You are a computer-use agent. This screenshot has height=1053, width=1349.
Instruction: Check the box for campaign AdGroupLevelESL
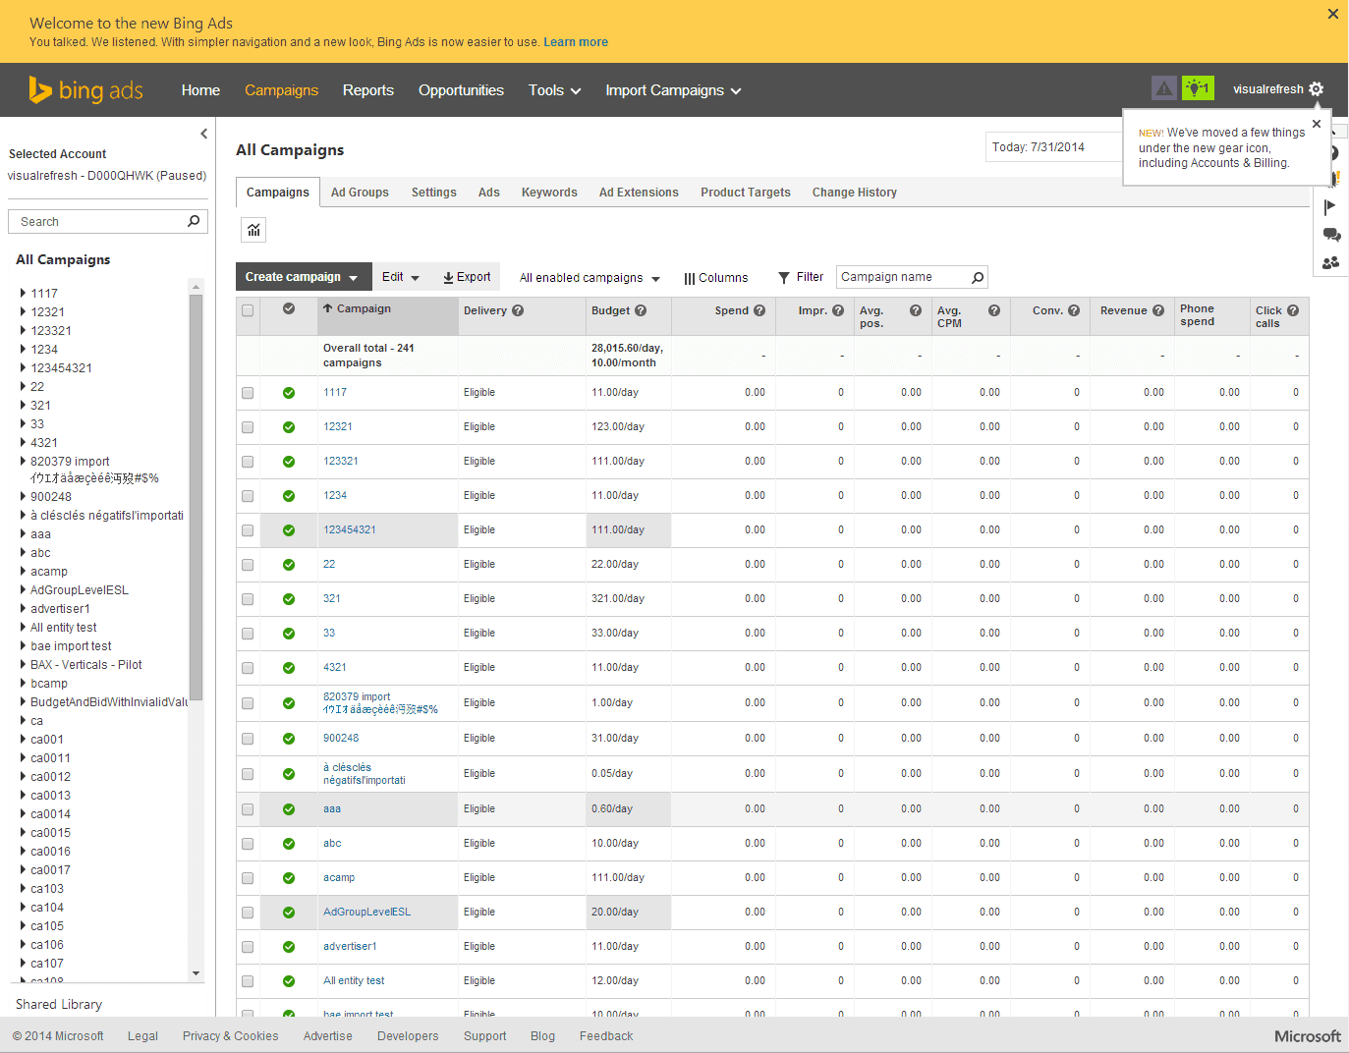(x=248, y=913)
